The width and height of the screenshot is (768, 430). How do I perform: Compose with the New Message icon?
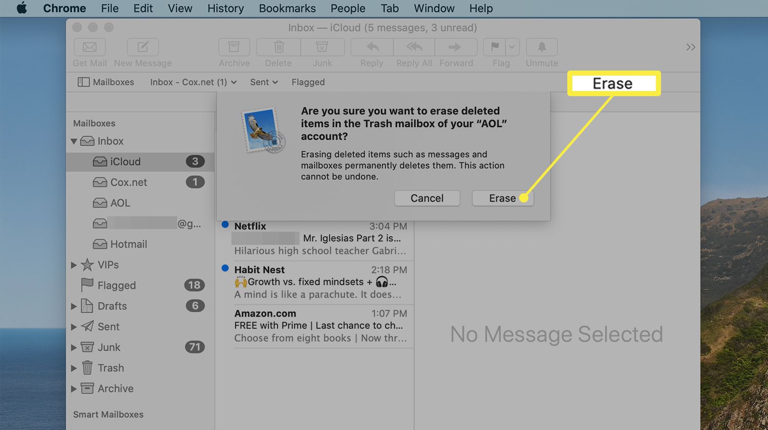pos(143,47)
